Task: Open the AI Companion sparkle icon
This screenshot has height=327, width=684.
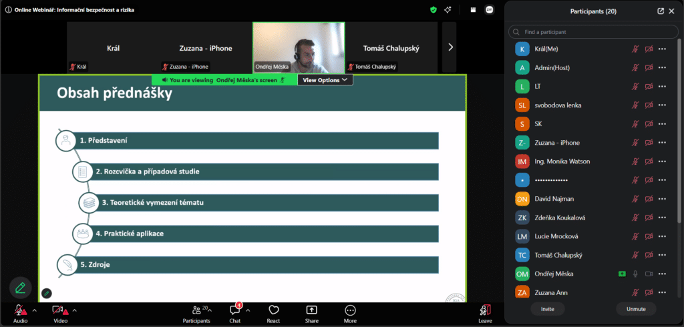Action: click(x=448, y=9)
